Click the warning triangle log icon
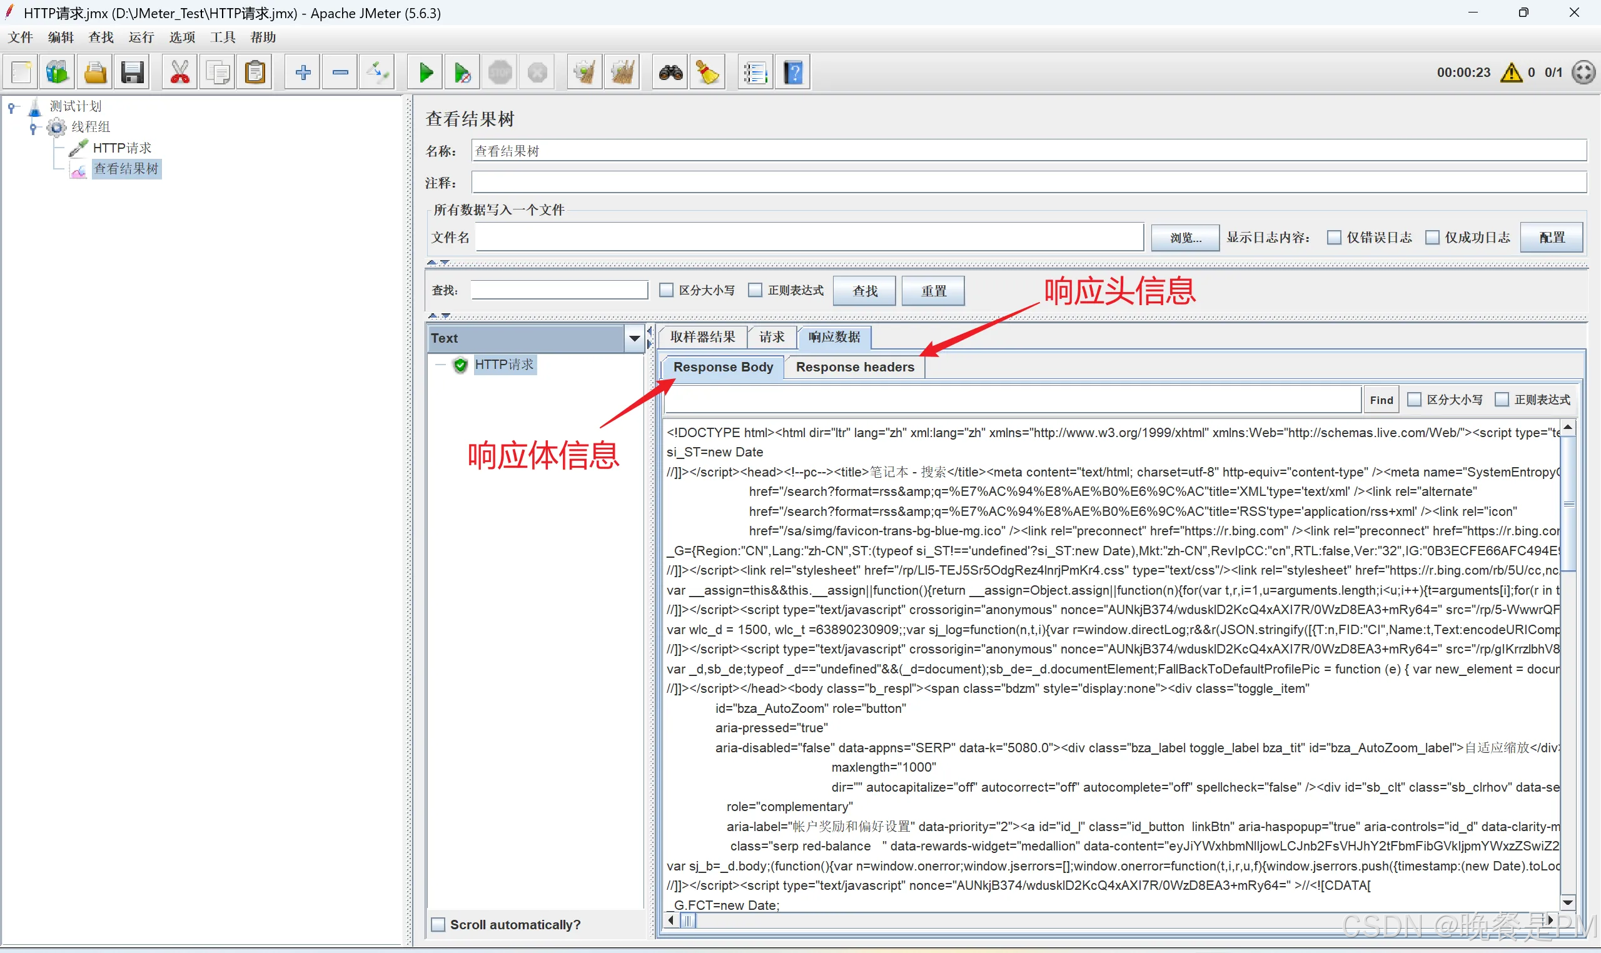This screenshot has width=1601, height=953. 1511,73
